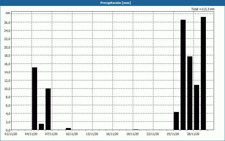Image resolution: width=225 pixels, height=141 pixels.
Task: Click the 01/11/20 date axis label
Action: 11,134
